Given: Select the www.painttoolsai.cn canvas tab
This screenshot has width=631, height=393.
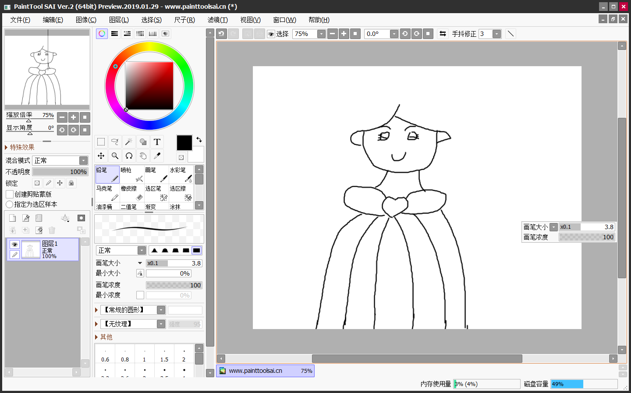Looking at the screenshot, I should tap(266, 371).
